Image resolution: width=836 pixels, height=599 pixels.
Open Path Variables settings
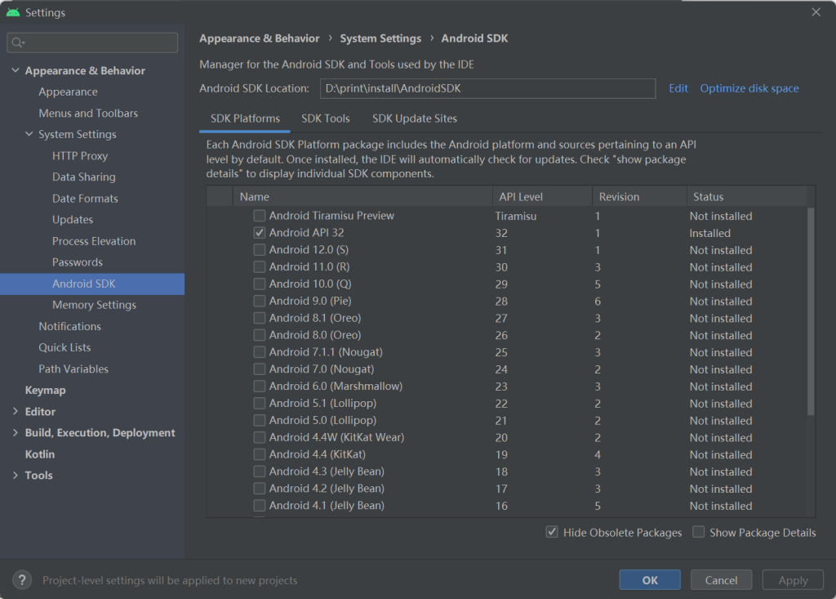point(73,369)
